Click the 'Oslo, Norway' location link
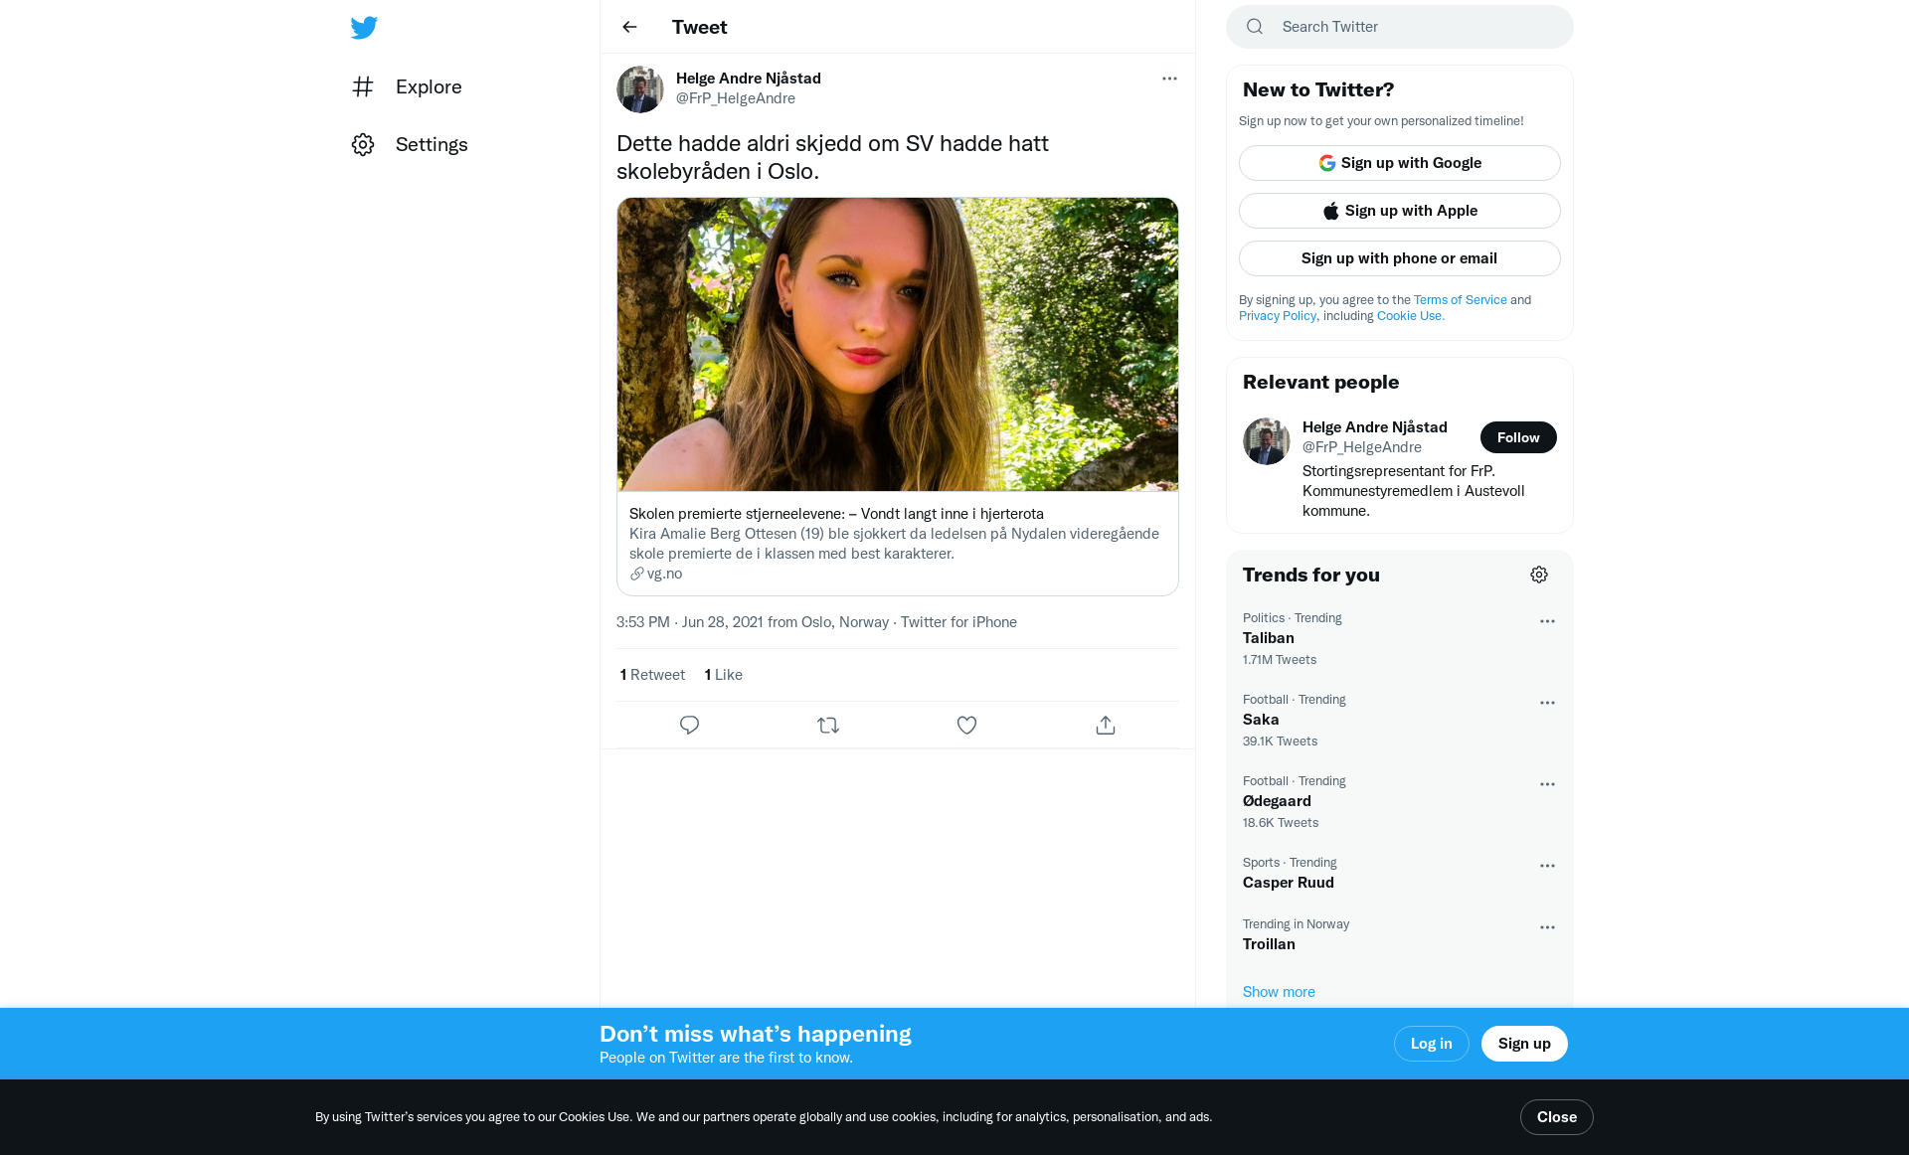Viewport: 1909px width, 1155px height. (845, 621)
